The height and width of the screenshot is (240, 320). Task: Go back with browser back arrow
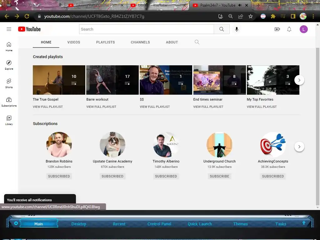coord(7,16)
